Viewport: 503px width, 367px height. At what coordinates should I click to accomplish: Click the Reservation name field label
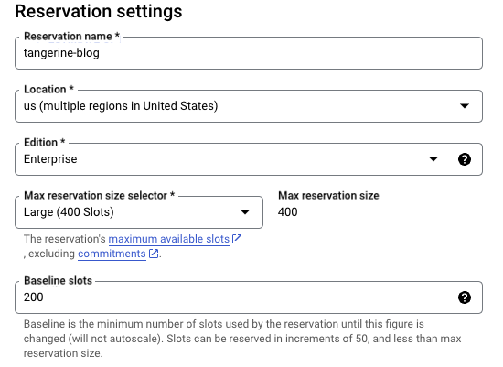click(x=71, y=37)
